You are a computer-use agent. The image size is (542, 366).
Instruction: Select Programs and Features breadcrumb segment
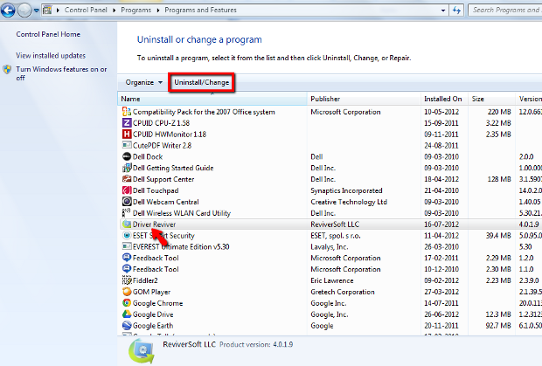pyautogui.click(x=200, y=10)
